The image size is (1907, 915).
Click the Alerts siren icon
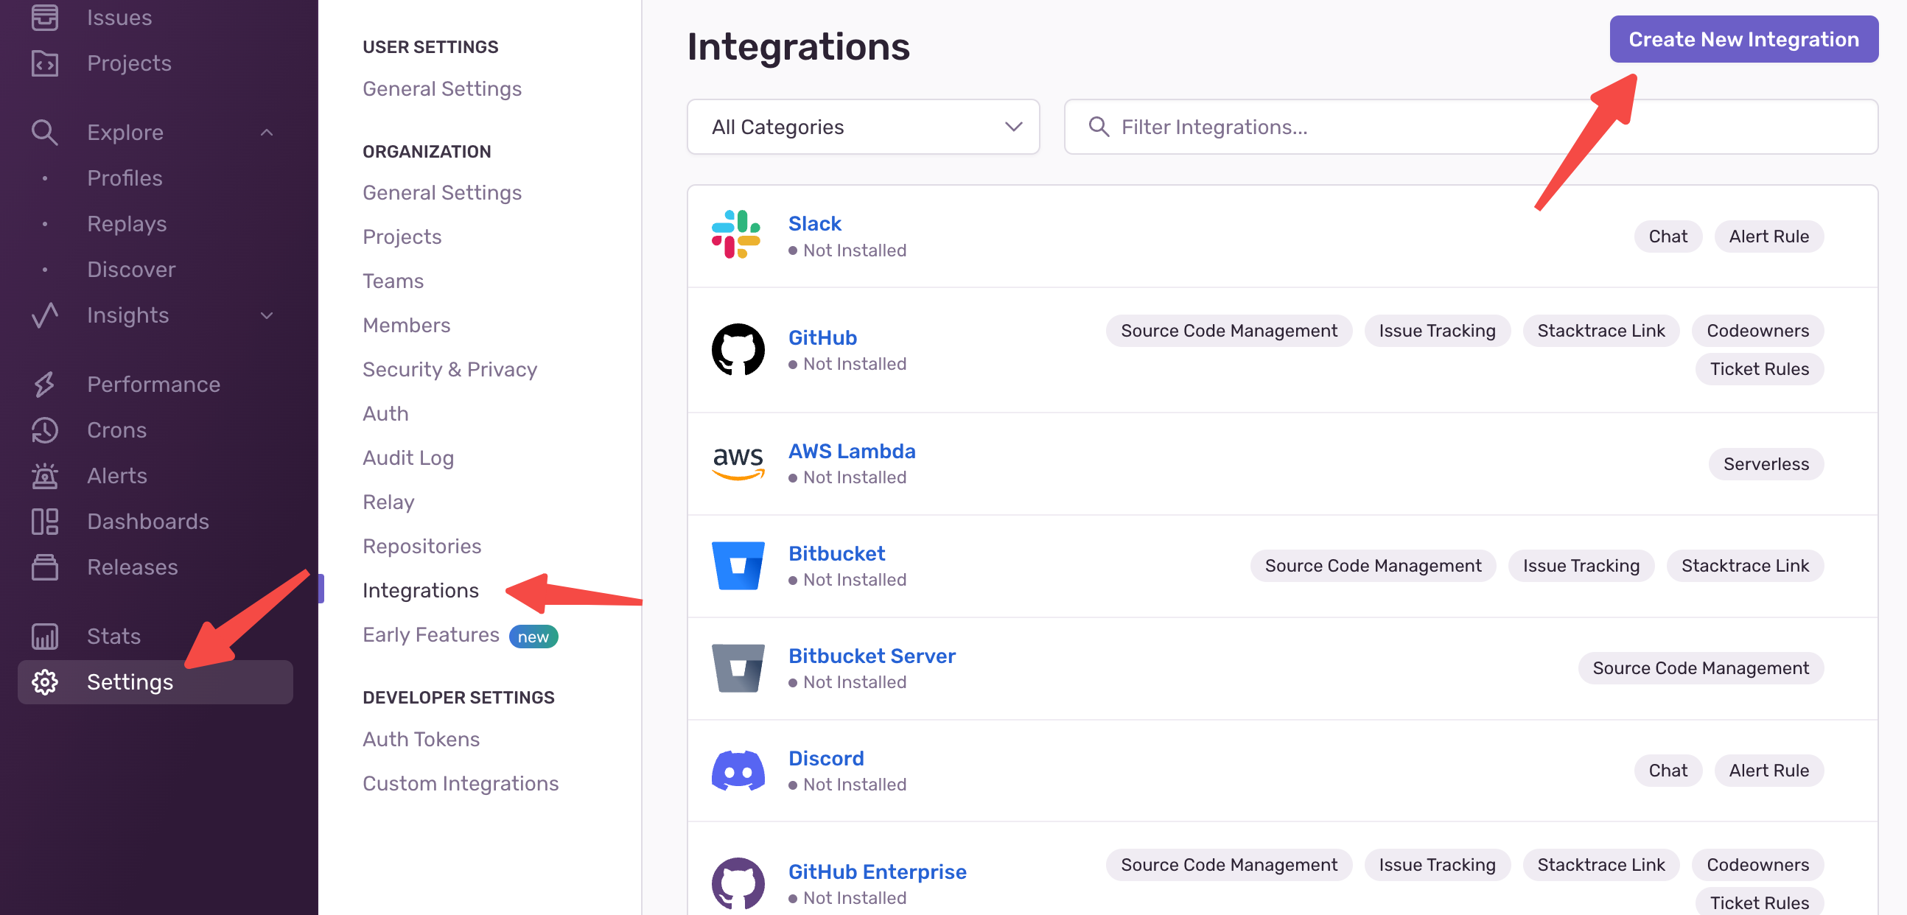[44, 476]
